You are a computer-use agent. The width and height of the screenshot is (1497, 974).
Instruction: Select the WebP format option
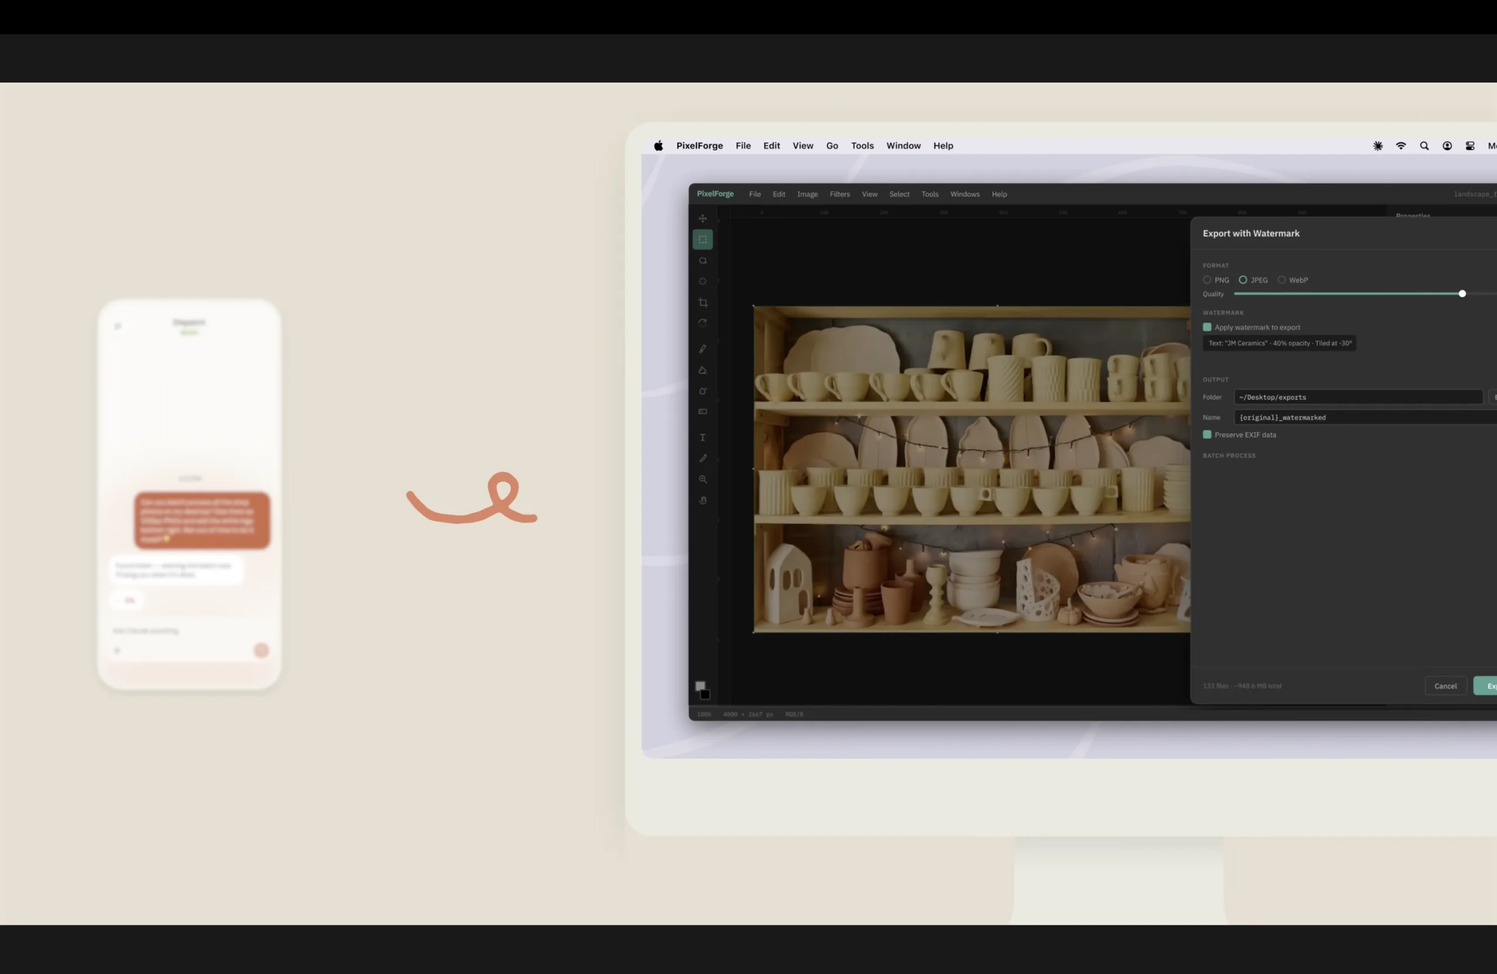point(1281,280)
